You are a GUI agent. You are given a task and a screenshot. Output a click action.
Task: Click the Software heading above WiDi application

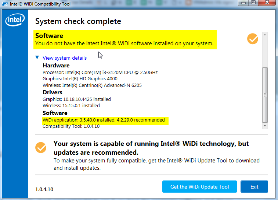55,113
